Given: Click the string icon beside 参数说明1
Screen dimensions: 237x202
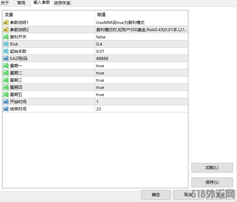Looking at the screenshot, I should 5,23.
